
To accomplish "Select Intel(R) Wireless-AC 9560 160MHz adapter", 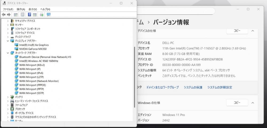I will (x=39, y=61).
